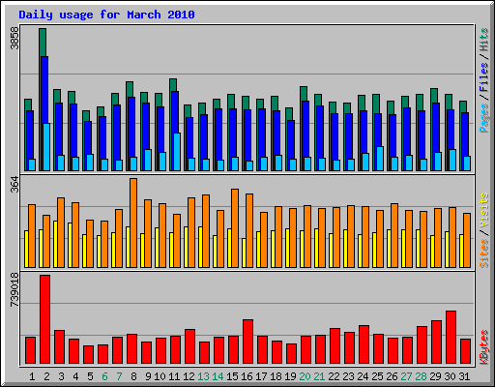This screenshot has height=387, width=495.
Task: Select day 18 on the x-axis
Action: click(276, 376)
